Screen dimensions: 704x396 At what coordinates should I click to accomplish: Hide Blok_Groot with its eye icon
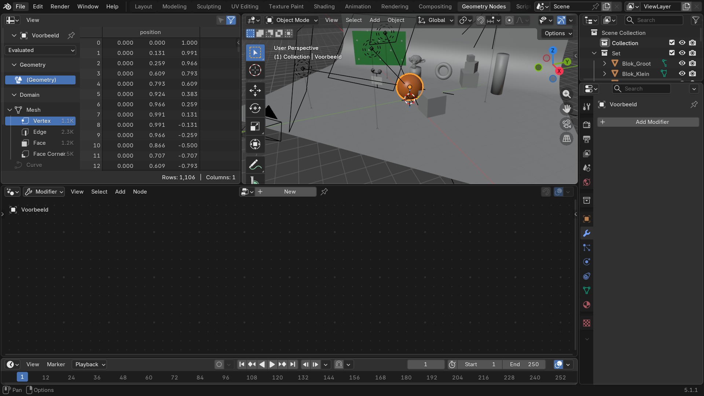pos(682,63)
